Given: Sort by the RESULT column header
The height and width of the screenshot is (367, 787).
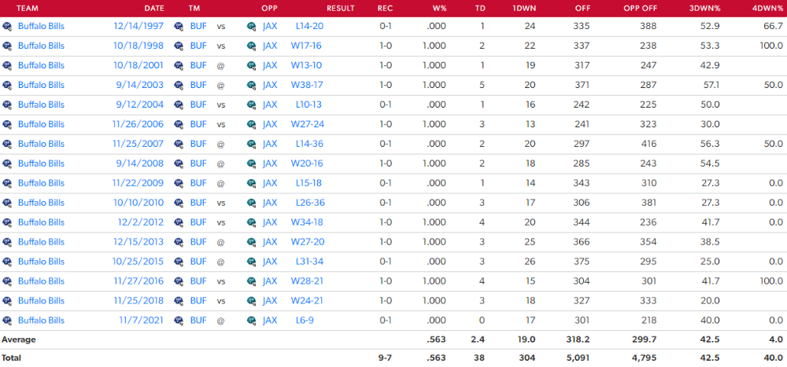Looking at the screenshot, I should (x=340, y=9).
